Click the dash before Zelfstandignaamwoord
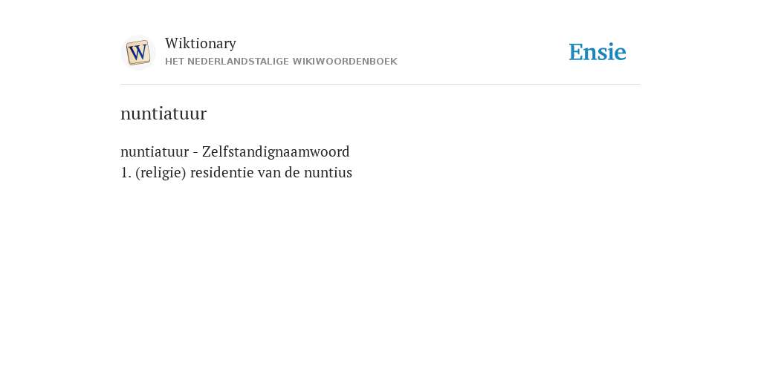This screenshot has height=380, width=761. click(x=195, y=153)
